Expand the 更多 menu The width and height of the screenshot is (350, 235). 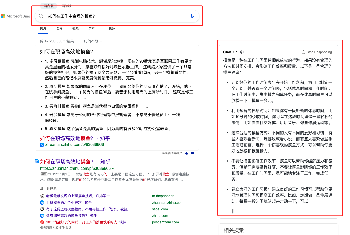pyautogui.click(x=110, y=28)
